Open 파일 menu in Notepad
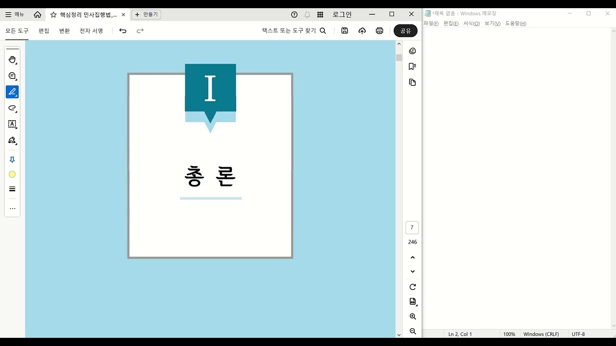616x346 pixels. click(431, 24)
